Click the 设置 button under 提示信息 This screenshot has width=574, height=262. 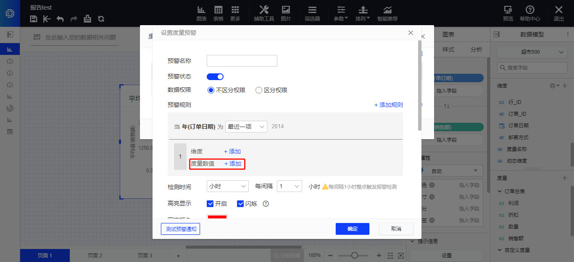447,255
